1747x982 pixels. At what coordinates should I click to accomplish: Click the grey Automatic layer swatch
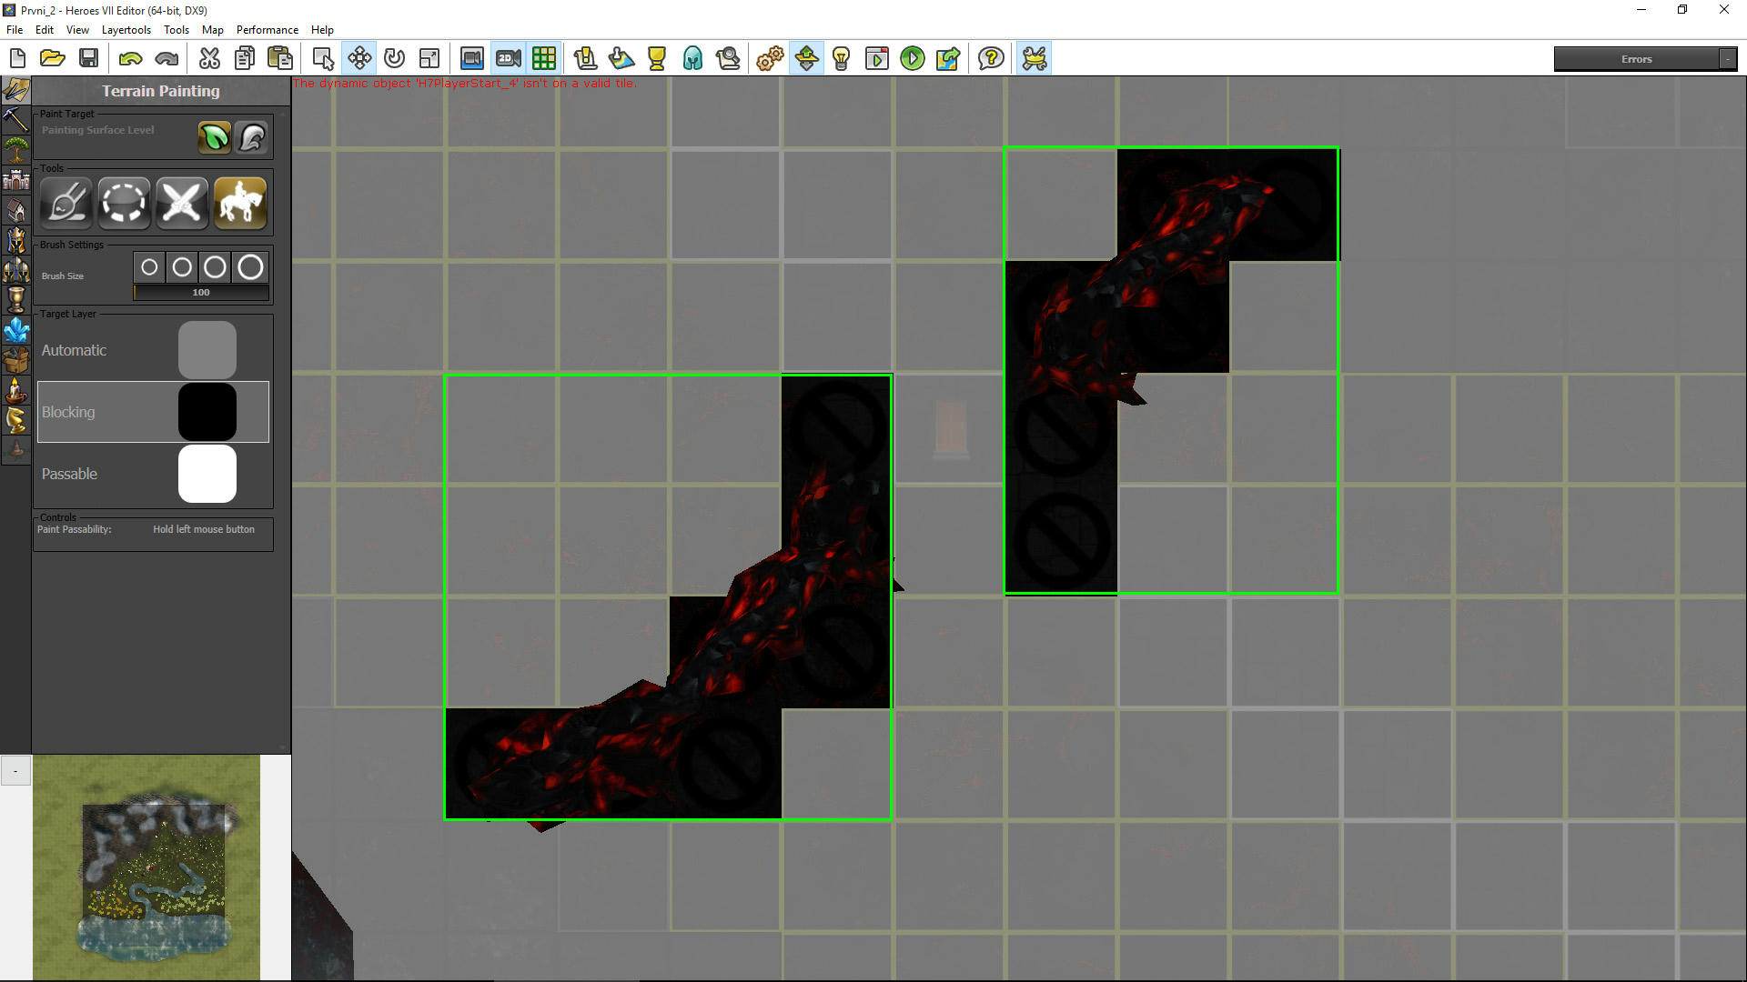207,350
